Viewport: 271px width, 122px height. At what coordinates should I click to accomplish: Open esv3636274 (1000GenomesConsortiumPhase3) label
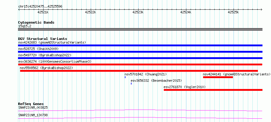55,61
